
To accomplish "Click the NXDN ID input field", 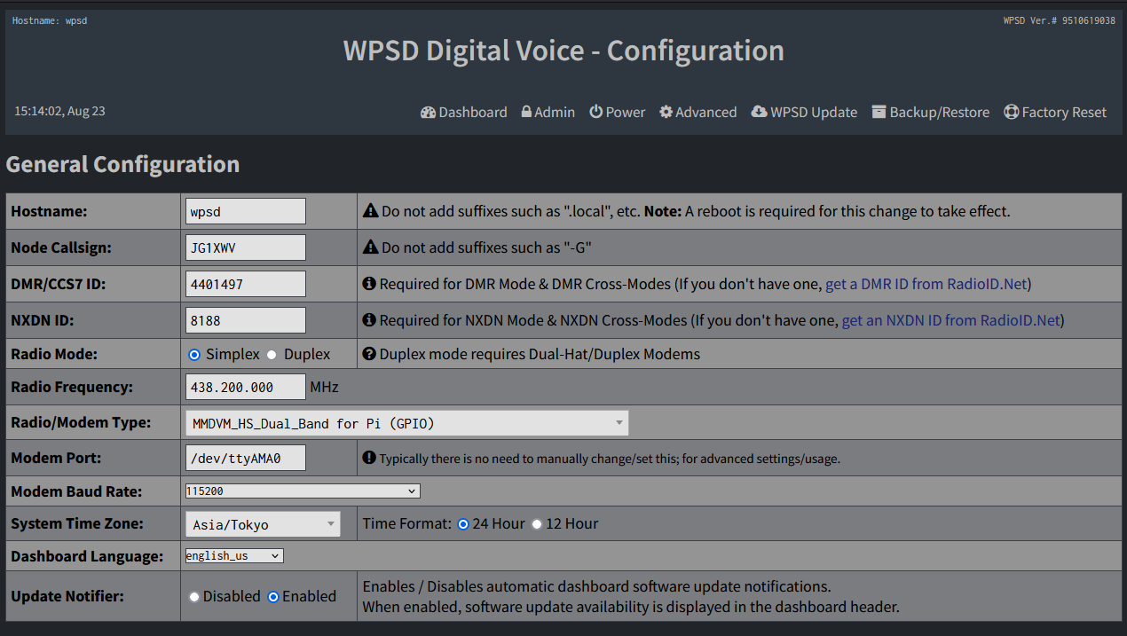I will tap(246, 320).
